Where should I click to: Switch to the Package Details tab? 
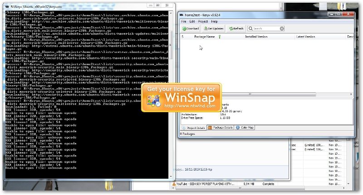point(220,128)
